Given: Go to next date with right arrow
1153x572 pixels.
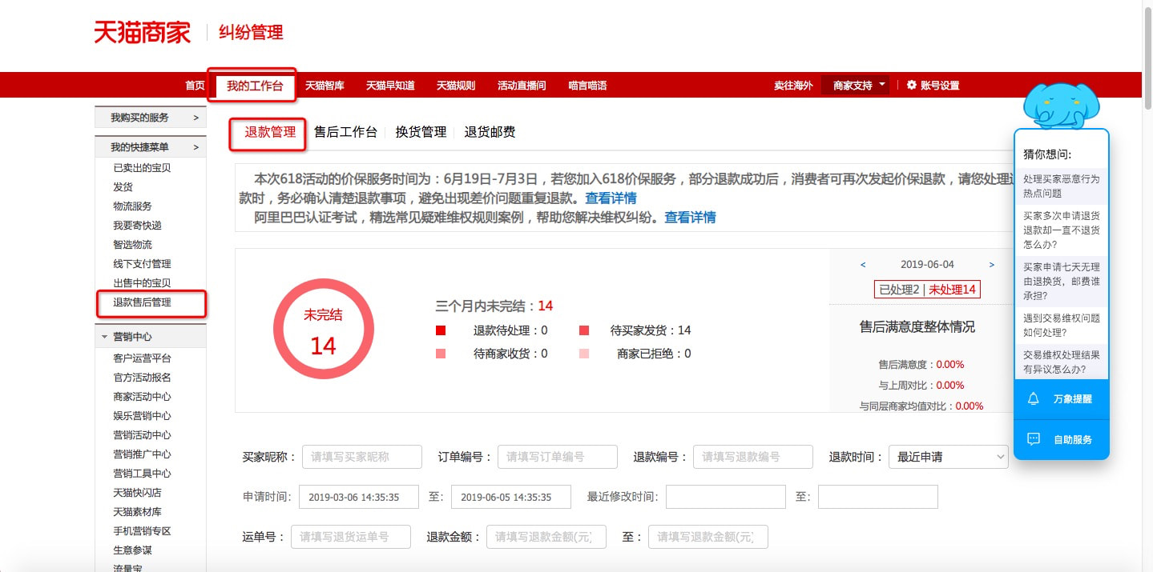Looking at the screenshot, I should (992, 265).
